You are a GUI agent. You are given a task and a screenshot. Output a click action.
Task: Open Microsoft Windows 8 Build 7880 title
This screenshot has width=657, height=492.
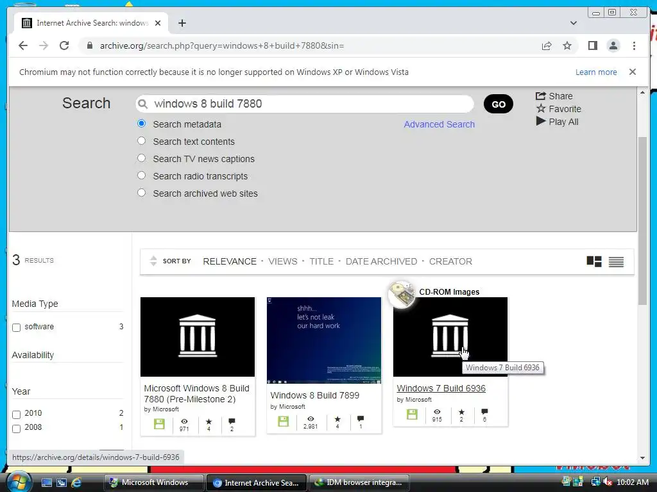coord(196,394)
